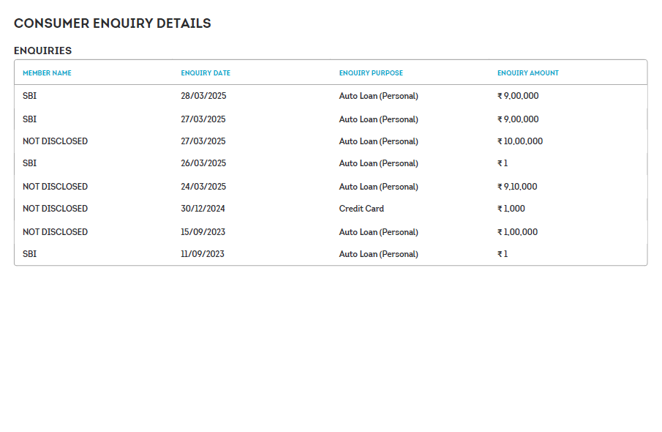
Task: Click the 26/03/2025 enquiry date
Action: (203, 163)
